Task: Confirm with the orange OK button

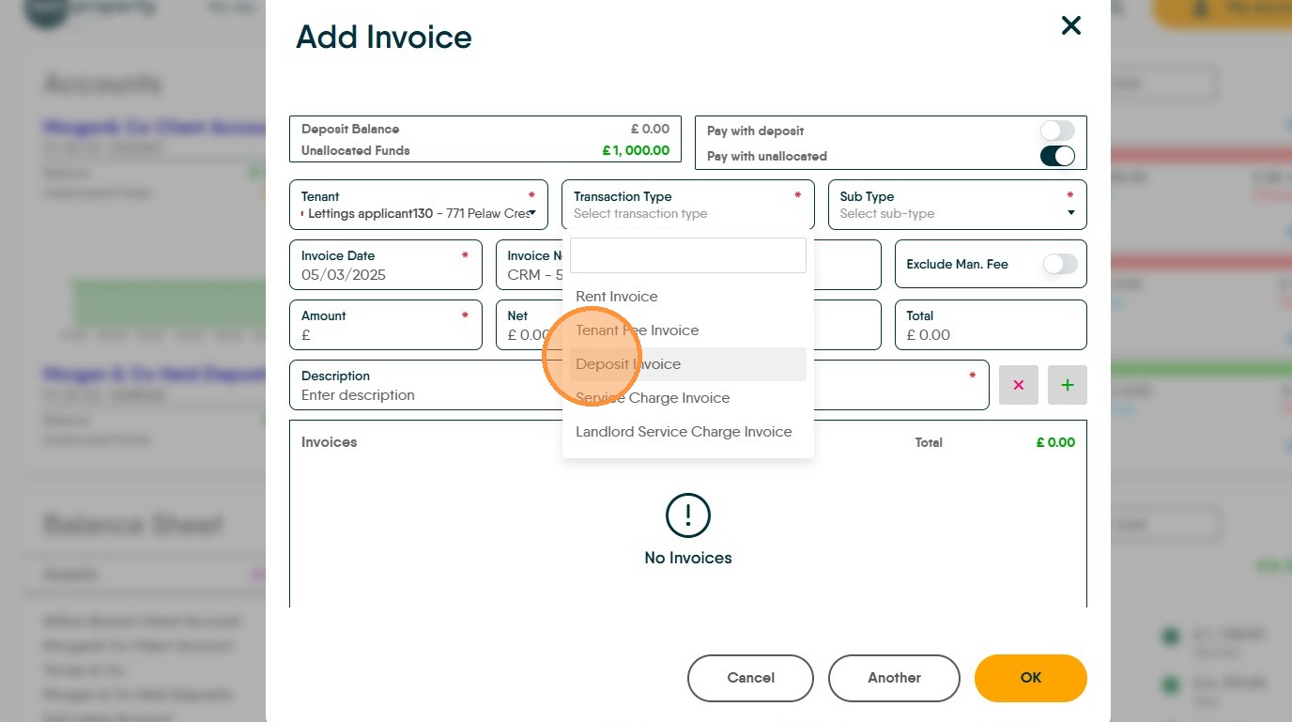Action: (x=1030, y=678)
